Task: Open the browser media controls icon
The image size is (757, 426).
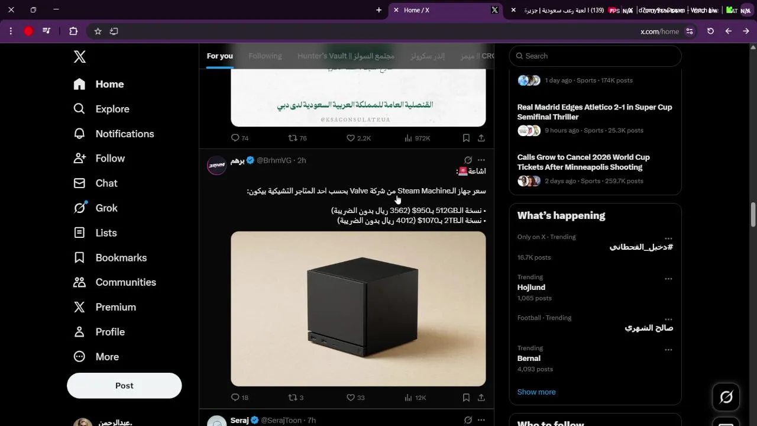Action: (46, 31)
